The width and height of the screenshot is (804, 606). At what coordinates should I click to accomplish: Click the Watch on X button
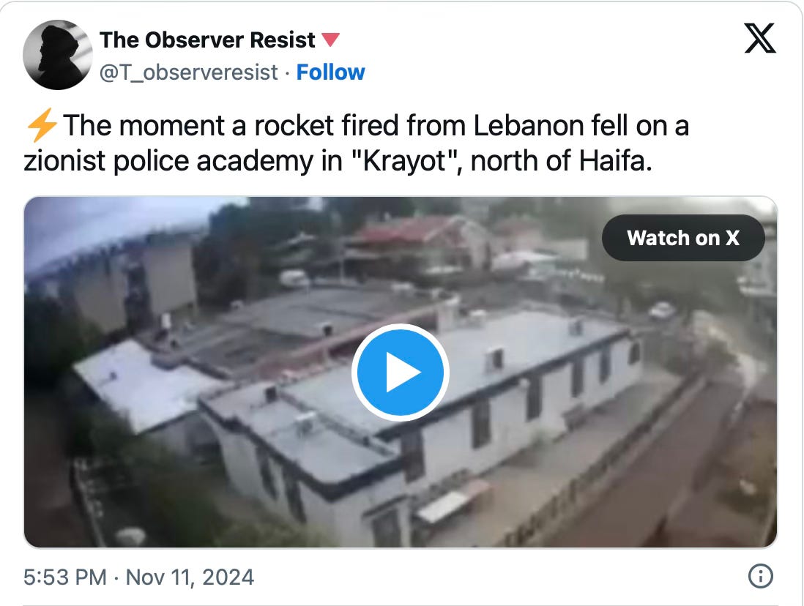(683, 238)
